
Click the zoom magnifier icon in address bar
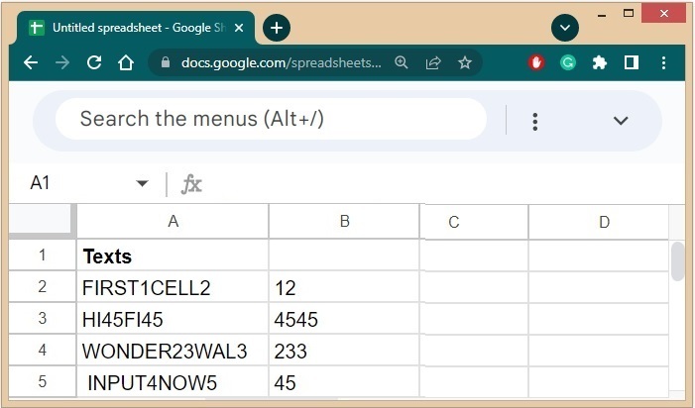coord(402,62)
